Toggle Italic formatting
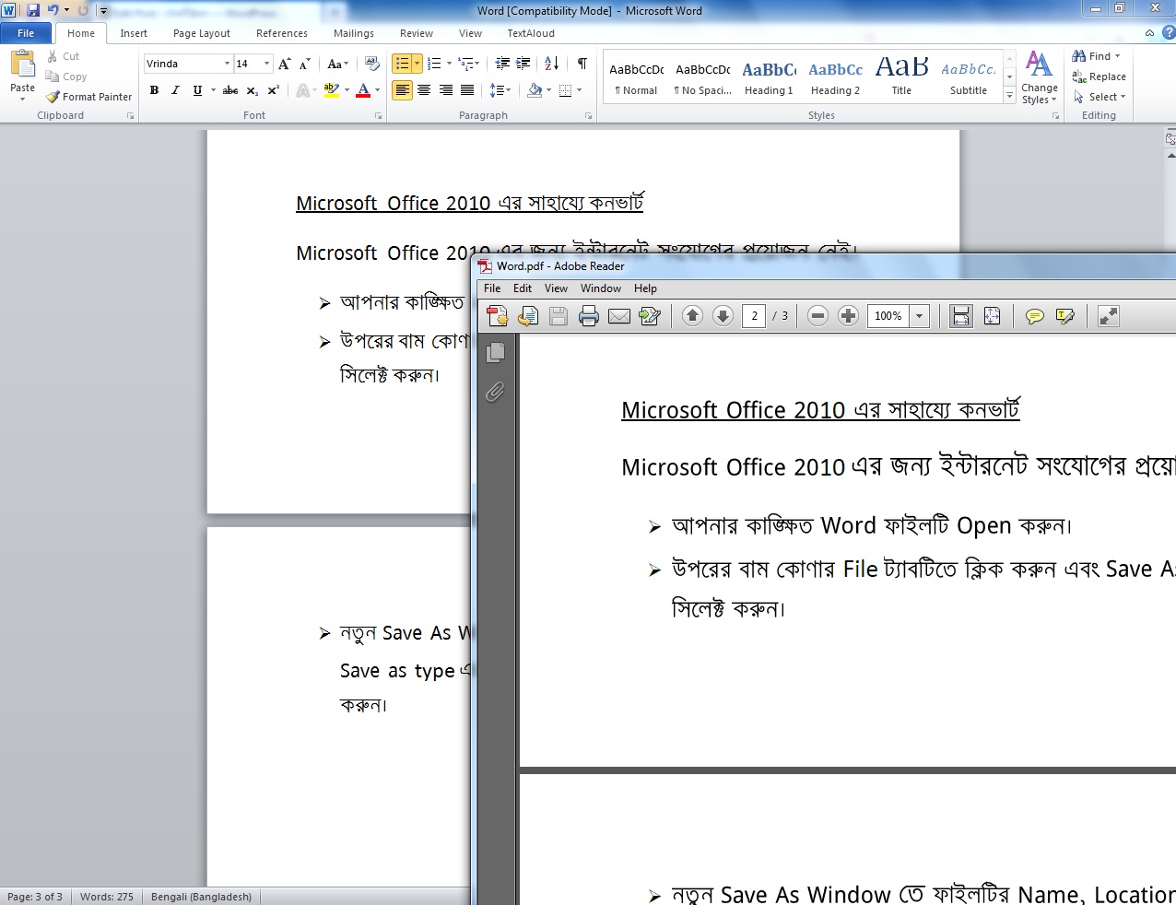1176x905 pixels. tap(175, 90)
